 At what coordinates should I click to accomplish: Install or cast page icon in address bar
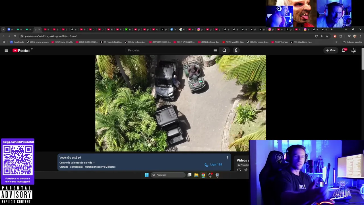[317, 36]
